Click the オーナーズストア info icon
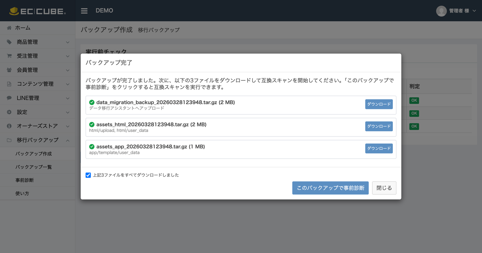Image resolution: width=482 pixels, height=253 pixels. tap(9, 126)
